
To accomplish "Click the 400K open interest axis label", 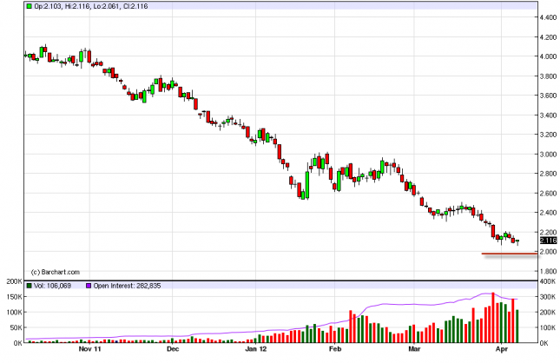I will (x=548, y=281).
